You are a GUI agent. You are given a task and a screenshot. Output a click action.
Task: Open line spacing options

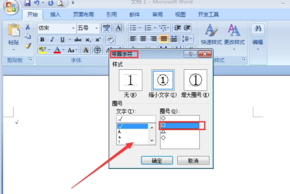pos(187,39)
